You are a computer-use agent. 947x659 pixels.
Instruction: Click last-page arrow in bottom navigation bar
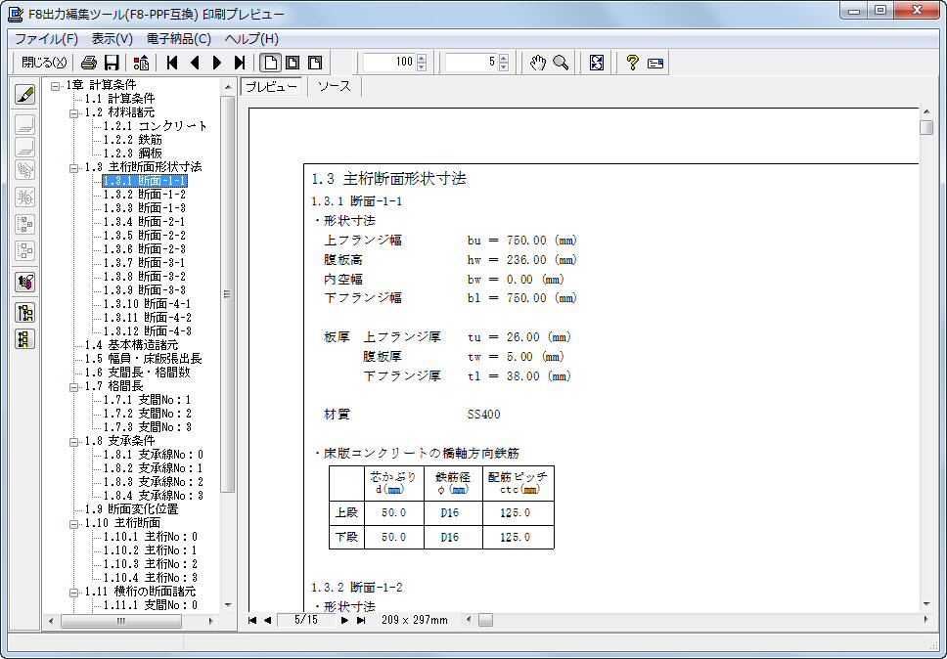click(361, 620)
